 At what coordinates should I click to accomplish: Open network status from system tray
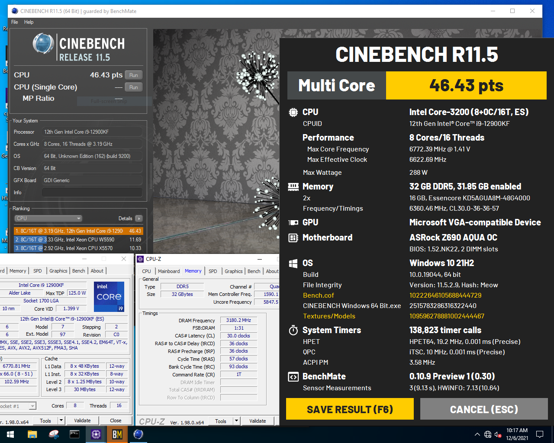pyautogui.click(x=488, y=434)
